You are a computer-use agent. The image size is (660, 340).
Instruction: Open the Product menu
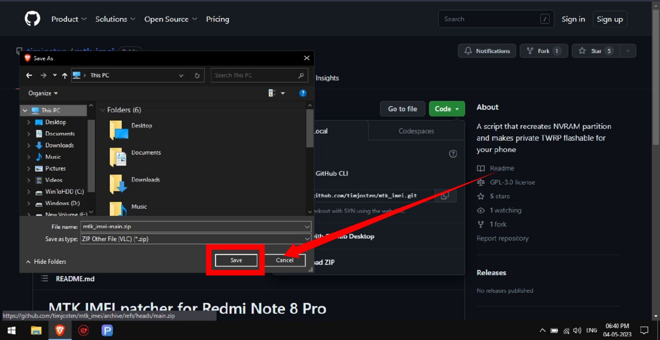tap(69, 19)
